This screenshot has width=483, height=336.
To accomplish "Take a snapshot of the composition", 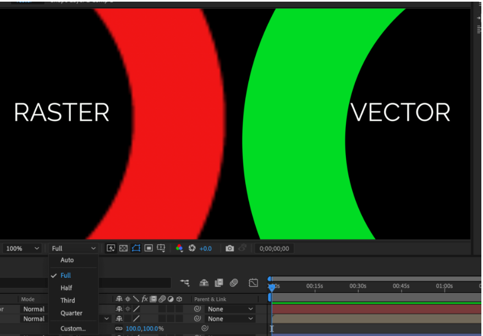I will point(230,248).
